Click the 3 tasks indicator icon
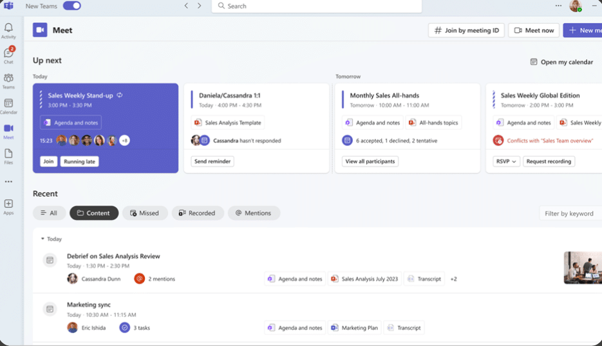602x346 pixels. click(124, 327)
